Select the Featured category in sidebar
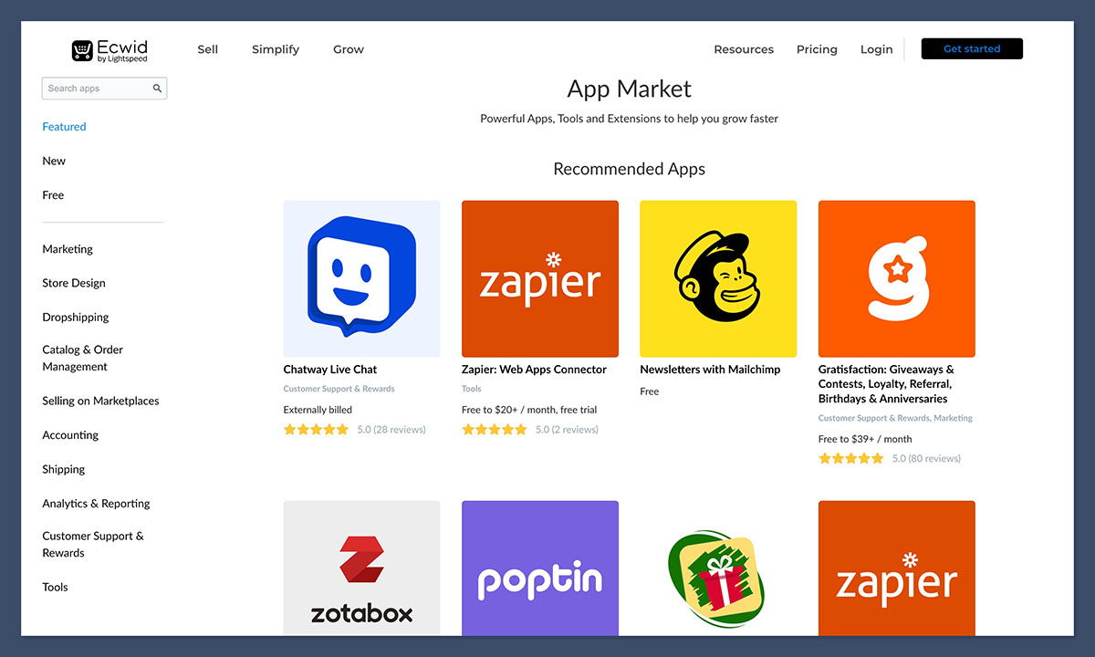1095x657 pixels. click(64, 126)
